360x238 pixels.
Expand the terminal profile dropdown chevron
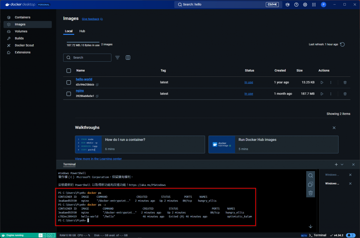point(342,164)
